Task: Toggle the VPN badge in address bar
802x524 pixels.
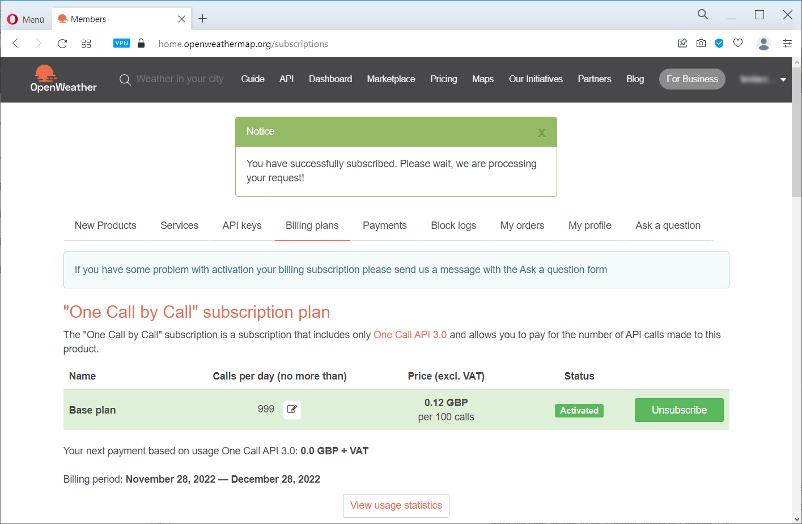Action: pyautogui.click(x=122, y=44)
